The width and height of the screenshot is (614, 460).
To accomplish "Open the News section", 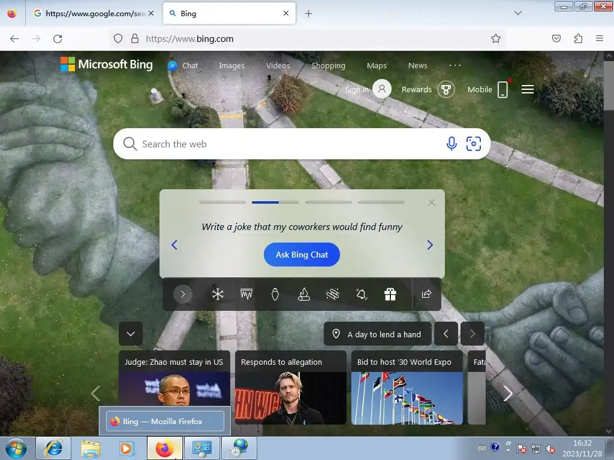I will tap(417, 66).
